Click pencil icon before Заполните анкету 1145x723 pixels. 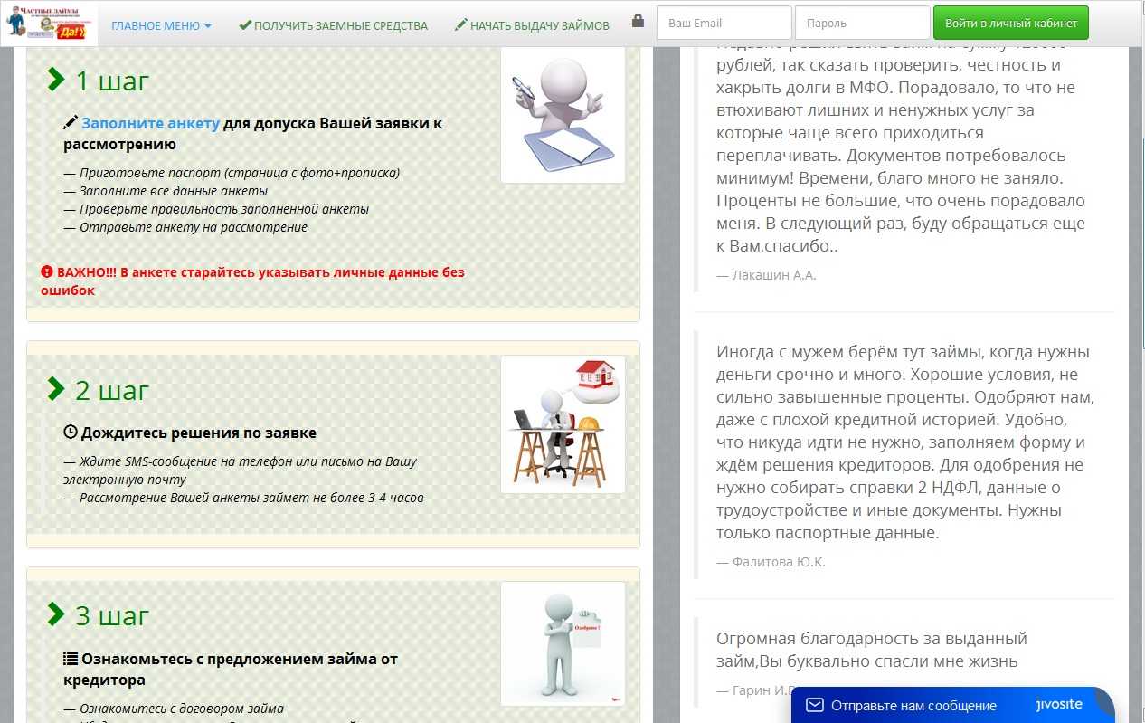tap(71, 123)
